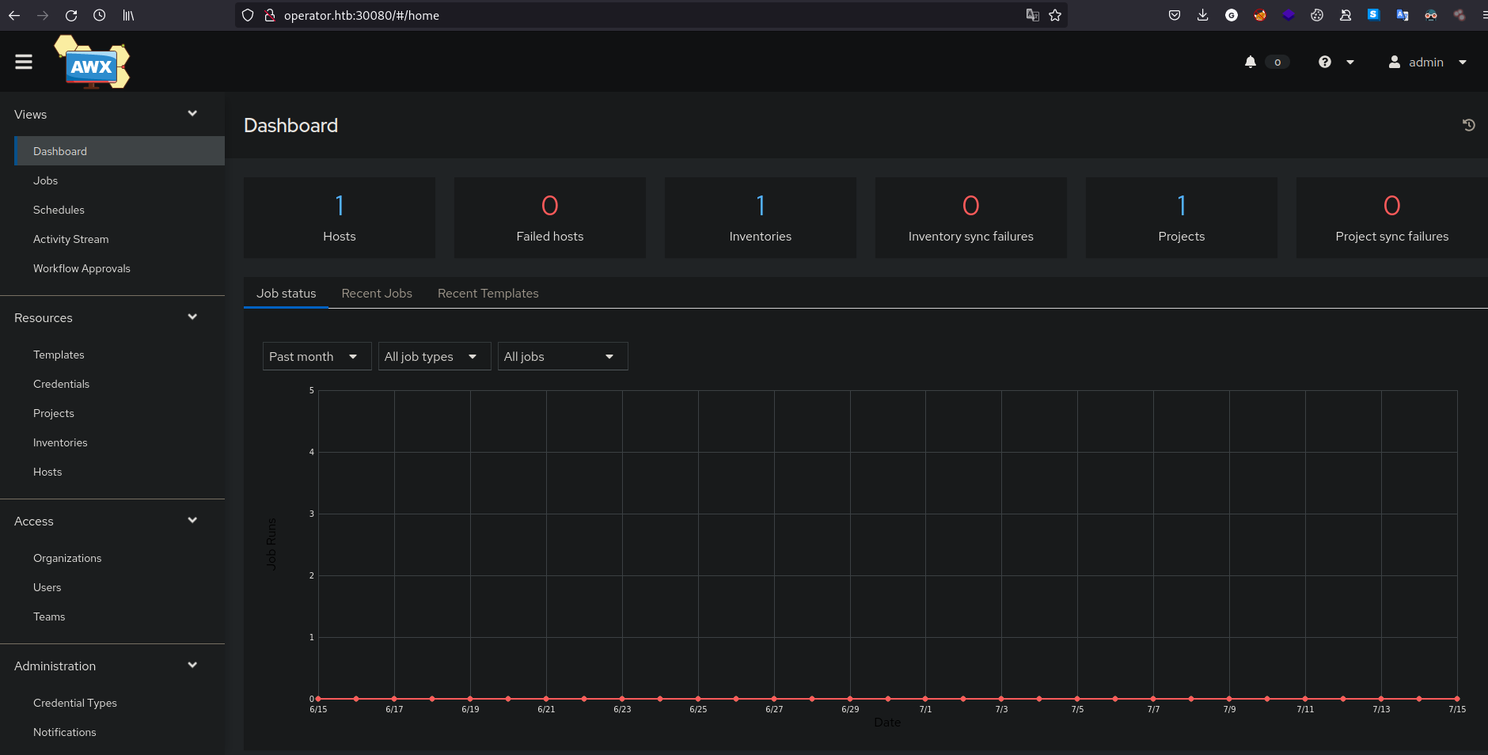Expand the admin user dropdown arrow

click(1463, 63)
